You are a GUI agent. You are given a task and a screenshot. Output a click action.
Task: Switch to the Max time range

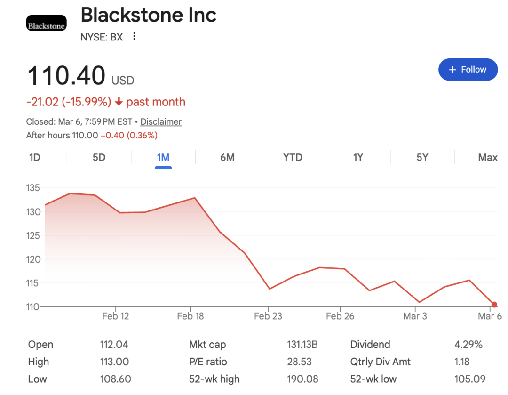click(x=488, y=157)
